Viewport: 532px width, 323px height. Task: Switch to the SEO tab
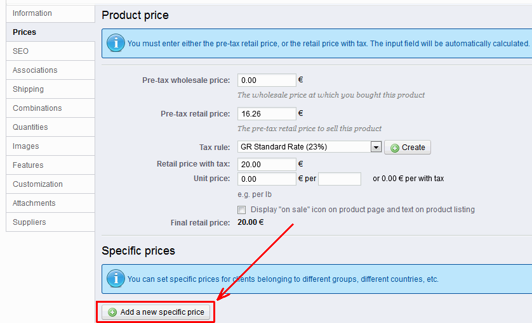(21, 51)
